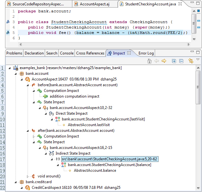
Task: Collapse the Direct State Impact node
Action: point(46,114)
